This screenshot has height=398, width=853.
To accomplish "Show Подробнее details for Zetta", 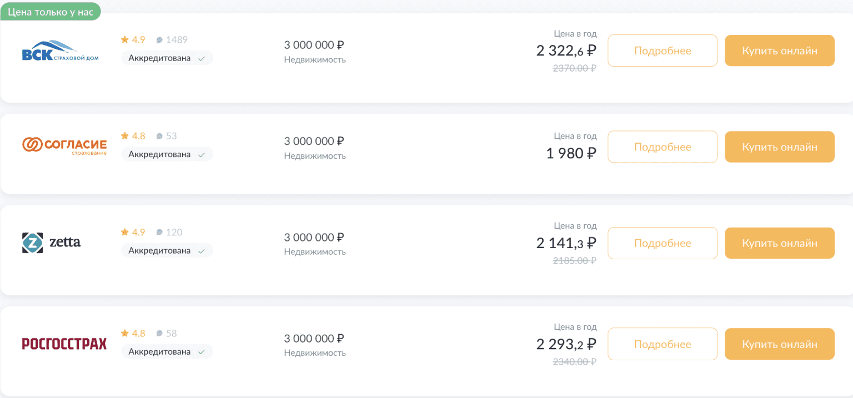I will coord(663,243).
